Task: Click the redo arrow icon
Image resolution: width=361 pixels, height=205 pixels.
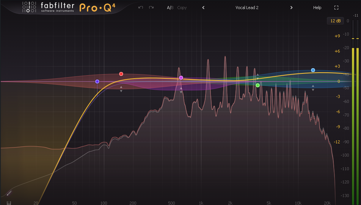Action: click(x=151, y=8)
